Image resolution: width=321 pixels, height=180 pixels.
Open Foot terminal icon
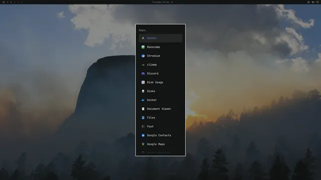coord(143,126)
